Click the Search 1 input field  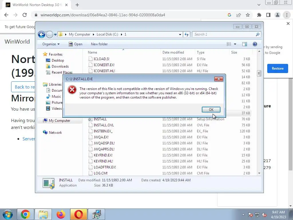point(224,34)
